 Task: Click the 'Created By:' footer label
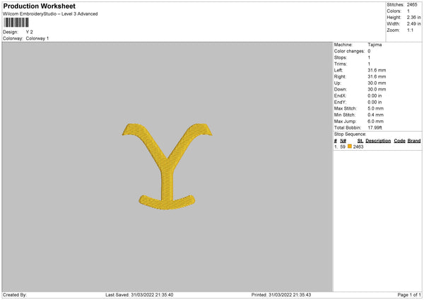[15, 295]
